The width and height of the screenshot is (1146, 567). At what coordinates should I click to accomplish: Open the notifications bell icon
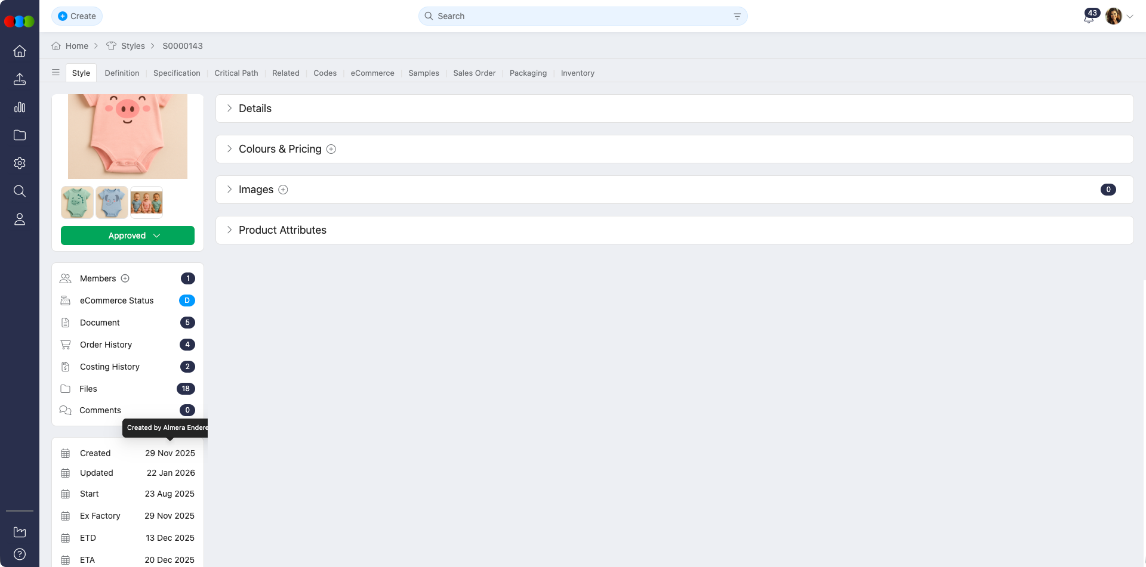pos(1088,18)
